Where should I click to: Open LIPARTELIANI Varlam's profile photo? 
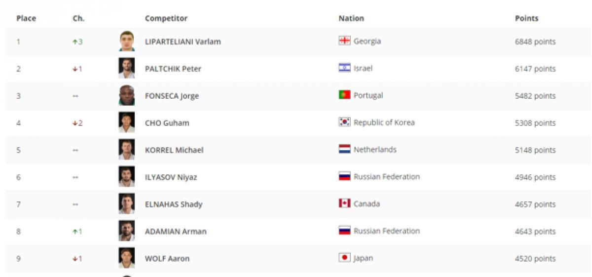click(126, 41)
